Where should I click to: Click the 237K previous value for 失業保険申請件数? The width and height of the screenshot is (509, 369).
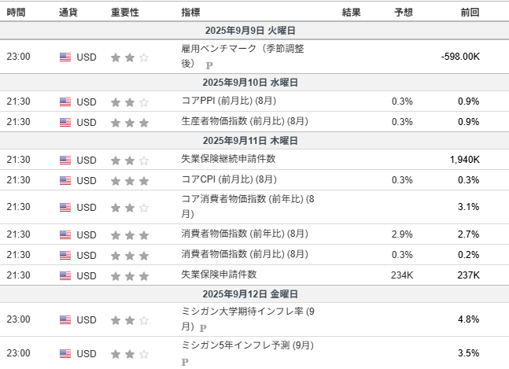pyautogui.click(x=468, y=275)
